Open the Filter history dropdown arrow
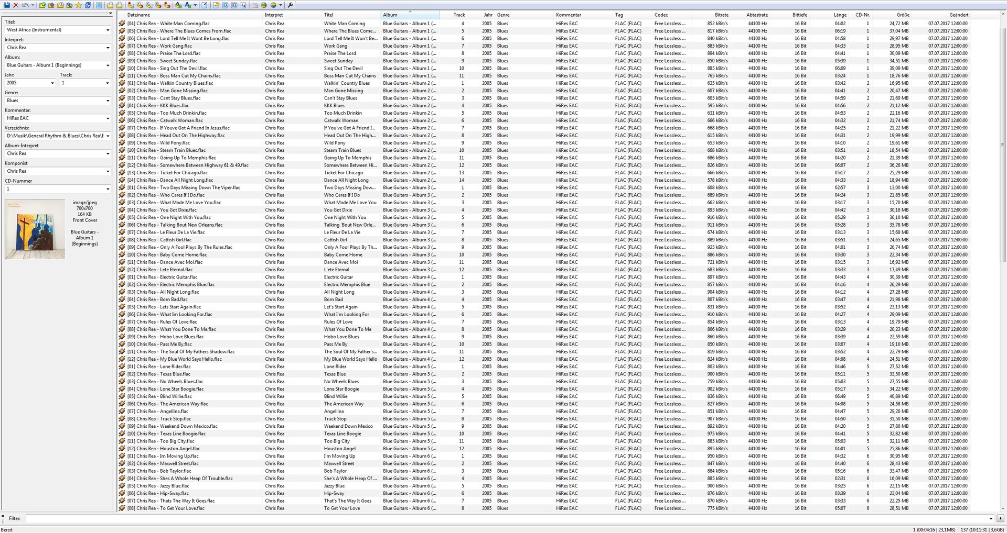 (x=991, y=518)
